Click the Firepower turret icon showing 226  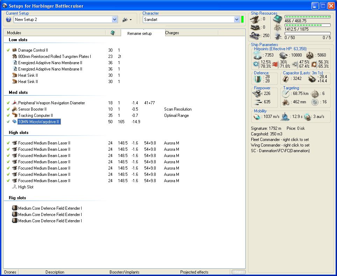(257, 94)
